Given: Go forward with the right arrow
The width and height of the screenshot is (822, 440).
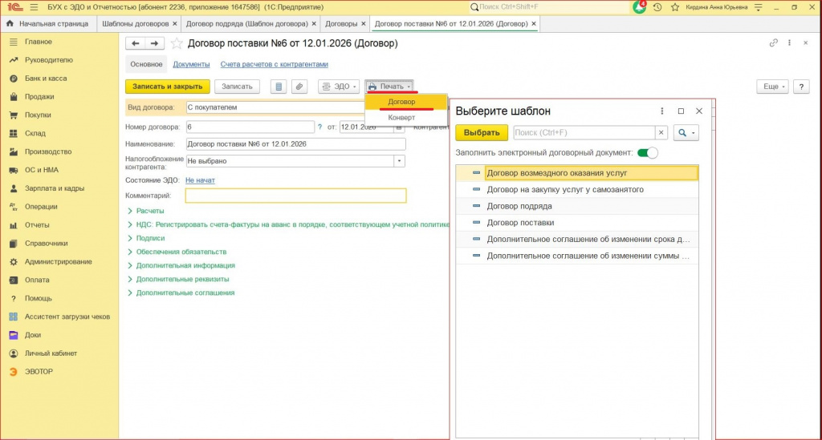Looking at the screenshot, I should pos(154,43).
